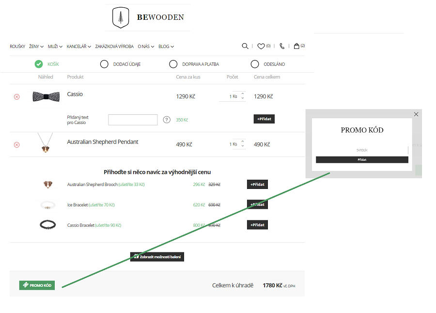Submit promo code with Přidat button
Screen dimensions: 436x313
pyautogui.click(x=362, y=160)
